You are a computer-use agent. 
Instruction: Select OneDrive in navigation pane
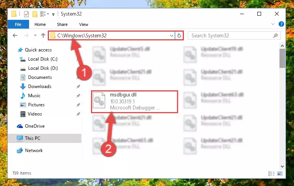tap(35, 126)
